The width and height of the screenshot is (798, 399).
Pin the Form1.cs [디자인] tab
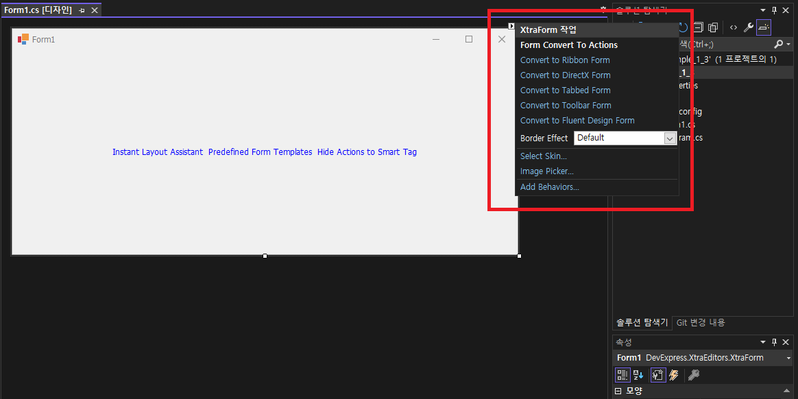point(82,10)
